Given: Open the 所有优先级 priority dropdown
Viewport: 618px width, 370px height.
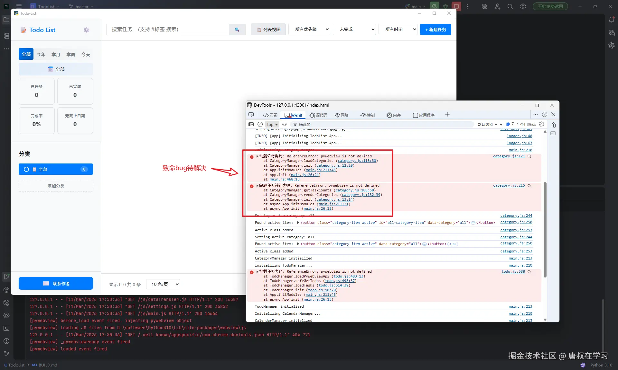Looking at the screenshot, I should (309, 29).
